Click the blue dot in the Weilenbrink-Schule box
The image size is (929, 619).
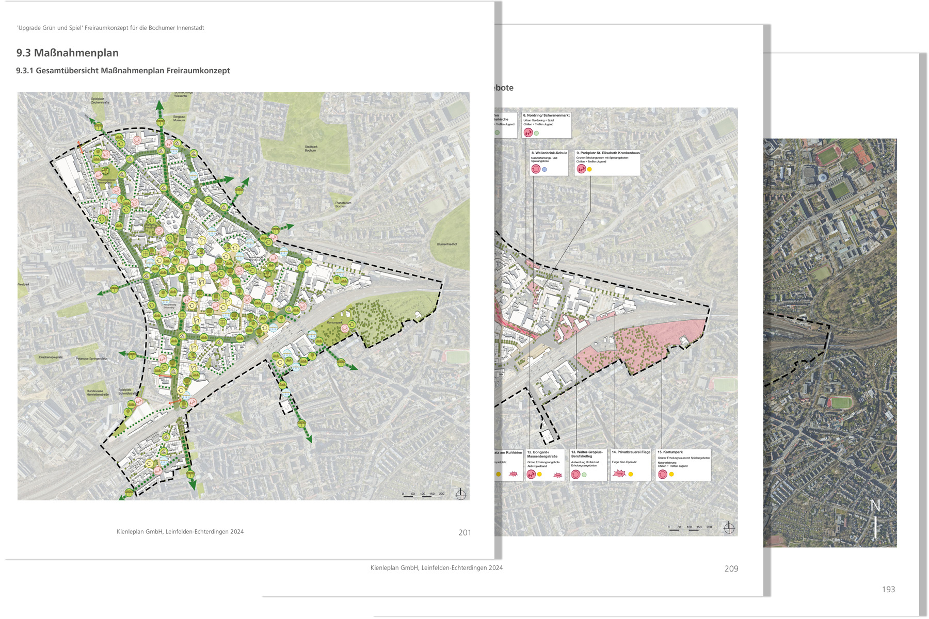click(x=544, y=169)
